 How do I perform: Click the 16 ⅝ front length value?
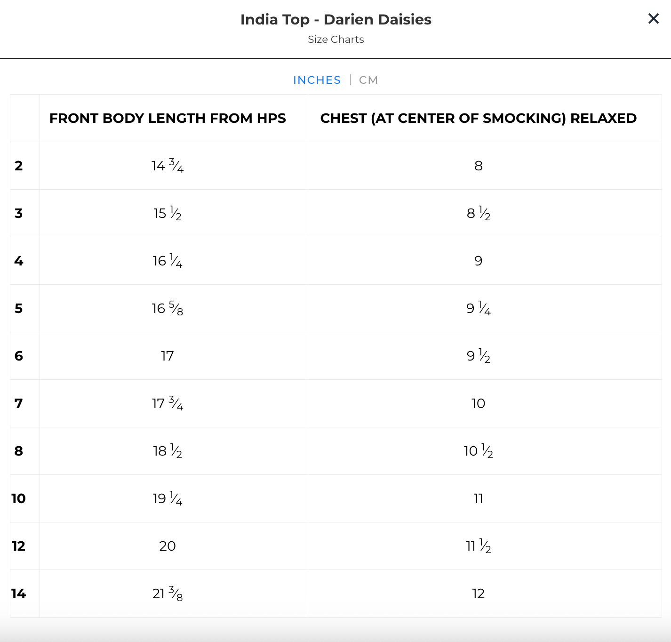pos(168,308)
